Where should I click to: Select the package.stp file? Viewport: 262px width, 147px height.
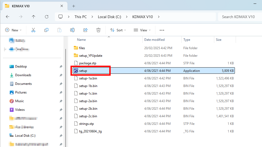click(x=154, y=63)
